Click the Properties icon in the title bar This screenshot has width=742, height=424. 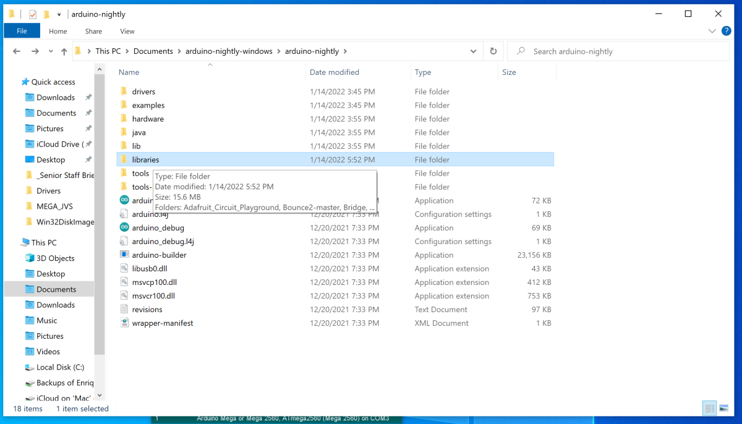tap(33, 14)
